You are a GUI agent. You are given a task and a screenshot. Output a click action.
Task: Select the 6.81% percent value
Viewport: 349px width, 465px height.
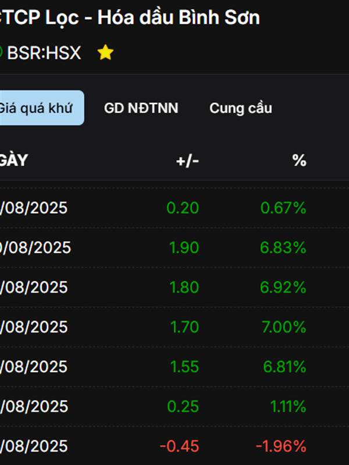coord(284,367)
